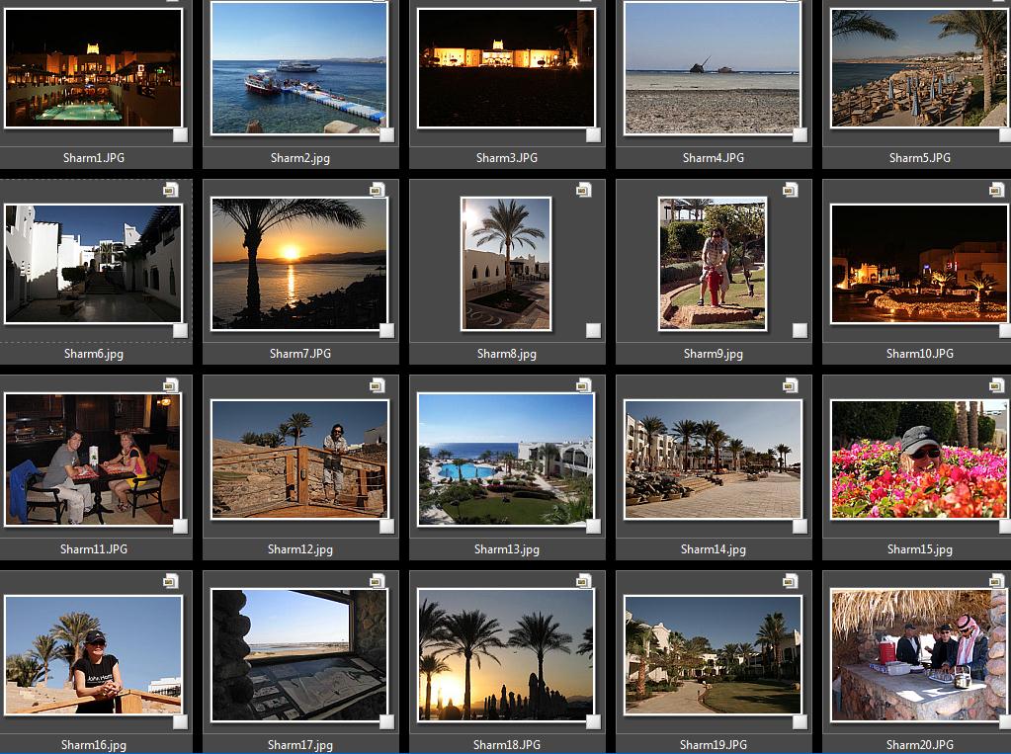Select the portrait palm tree photo Sharm8.jpg
The height and width of the screenshot is (754, 1011).
(x=506, y=264)
